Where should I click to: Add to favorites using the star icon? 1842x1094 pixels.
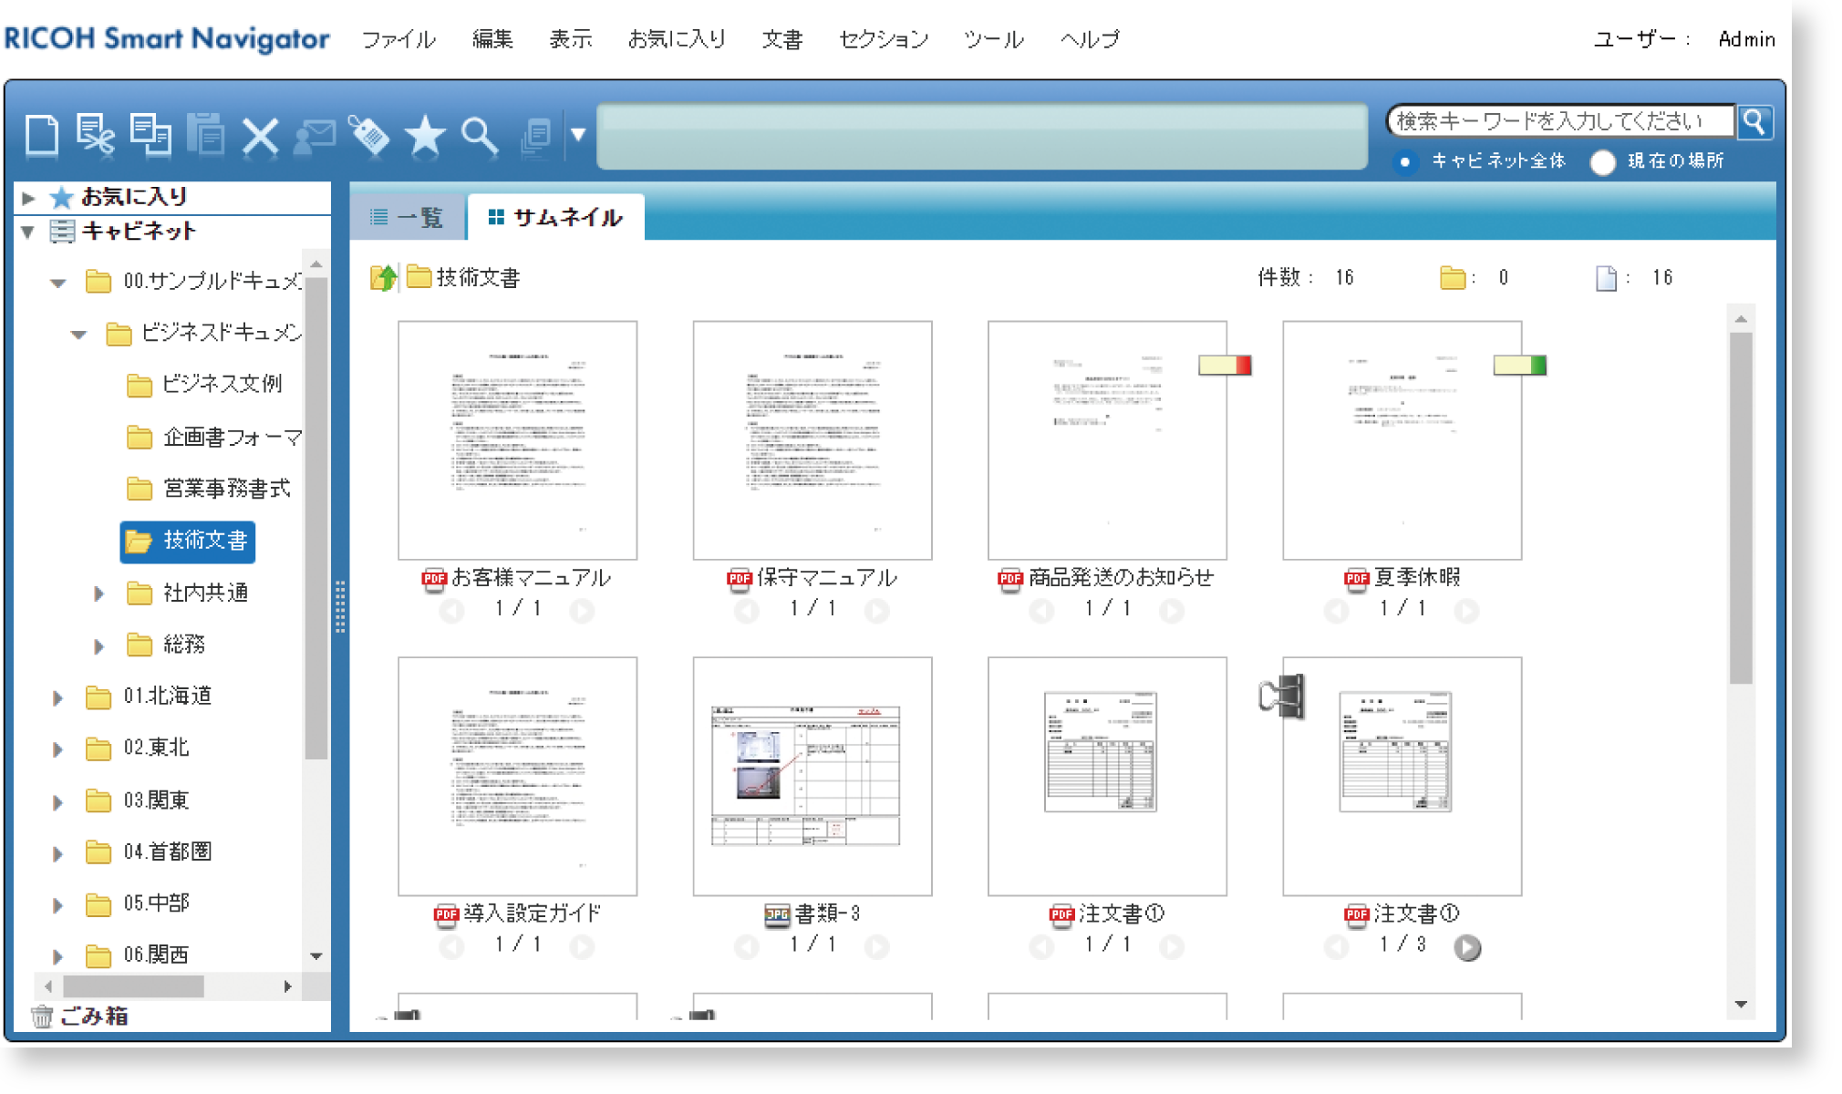425,137
